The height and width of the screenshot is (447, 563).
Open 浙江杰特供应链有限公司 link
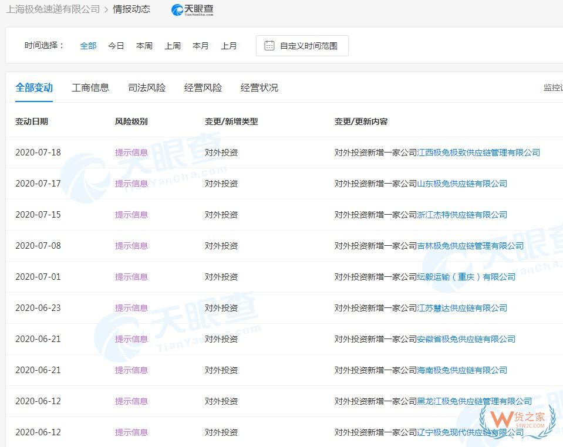point(462,215)
